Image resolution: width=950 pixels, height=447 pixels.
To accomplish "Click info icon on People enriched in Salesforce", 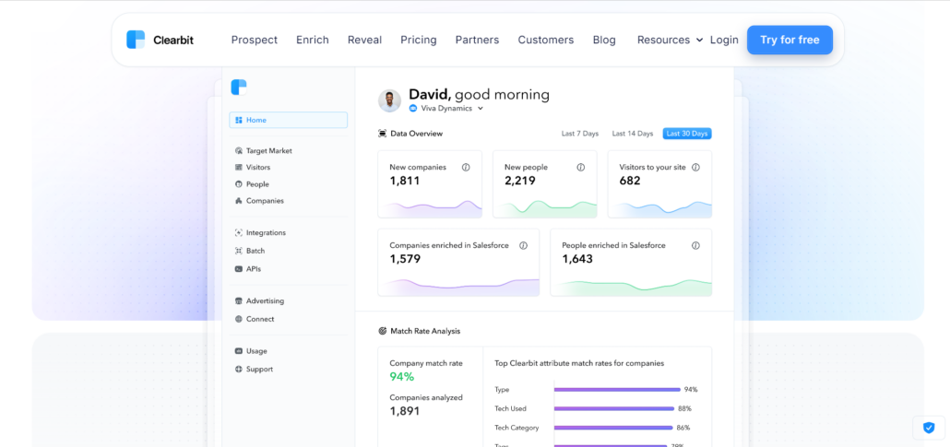I will (695, 245).
